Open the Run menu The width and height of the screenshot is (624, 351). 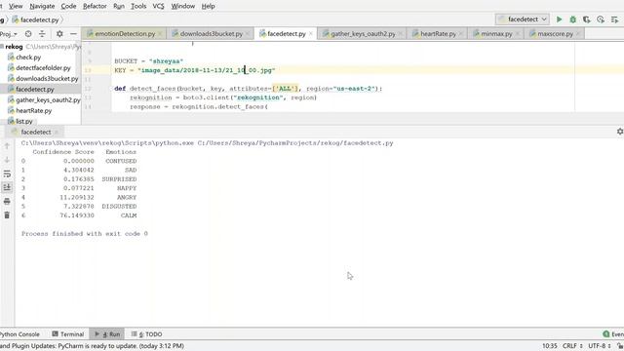click(119, 7)
